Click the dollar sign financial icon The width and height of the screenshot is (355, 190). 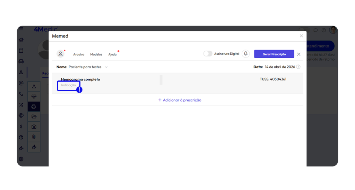tap(21, 127)
